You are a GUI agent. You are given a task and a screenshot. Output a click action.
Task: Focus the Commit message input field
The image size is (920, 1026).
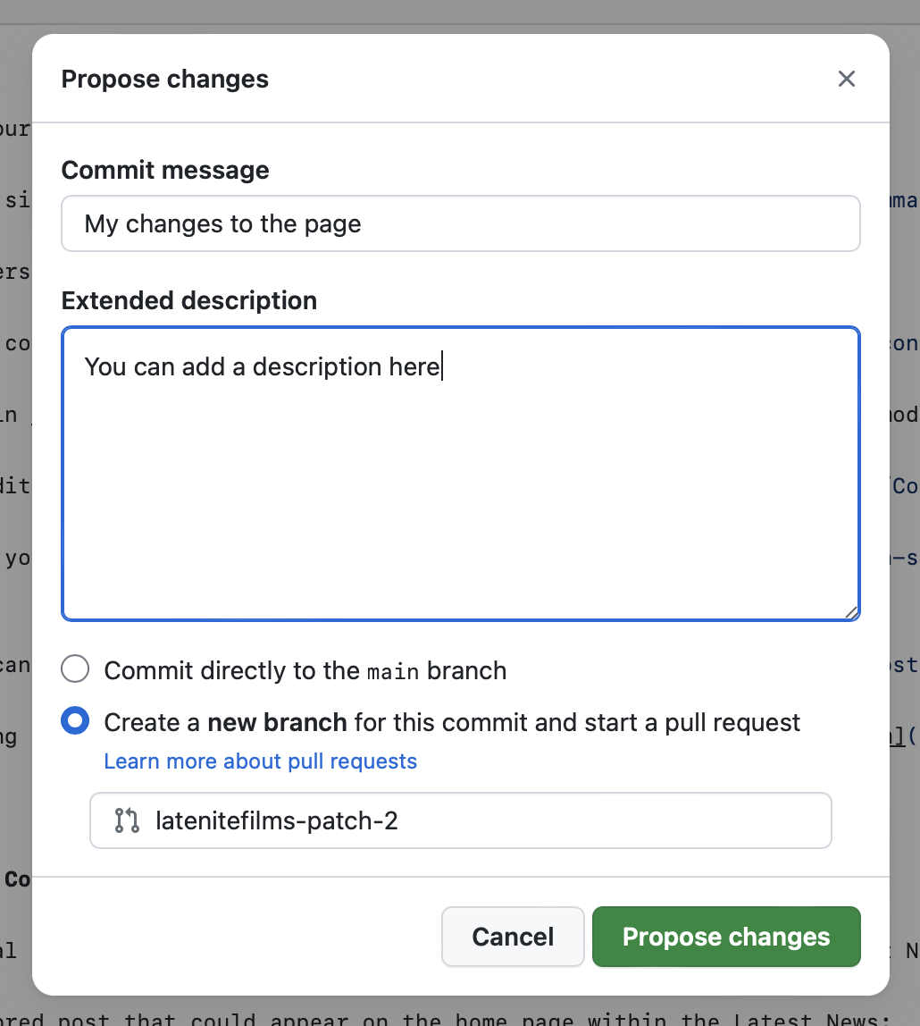(461, 223)
